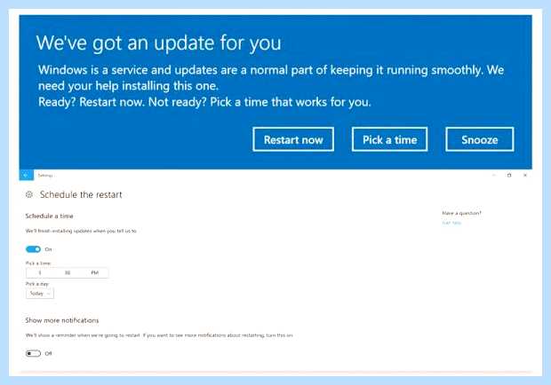The image size is (551, 385).
Task: Enable the Show more notifications switch
Action: click(x=34, y=353)
